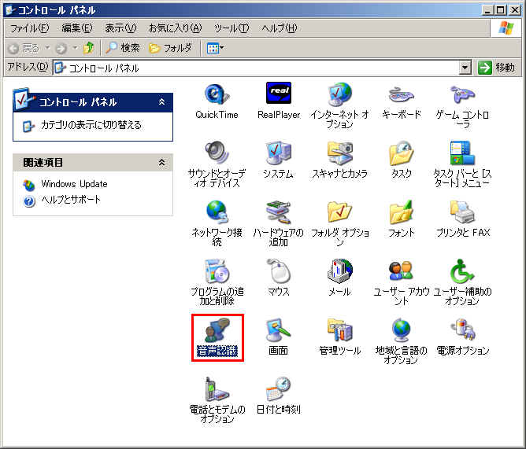Click the title bar control panel icon

click(x=10, y=10)
